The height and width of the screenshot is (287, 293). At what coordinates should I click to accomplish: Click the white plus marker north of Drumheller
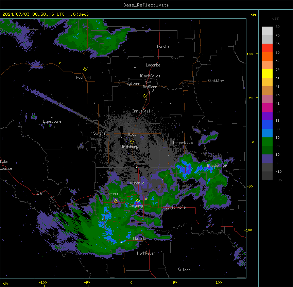point(208,128)
